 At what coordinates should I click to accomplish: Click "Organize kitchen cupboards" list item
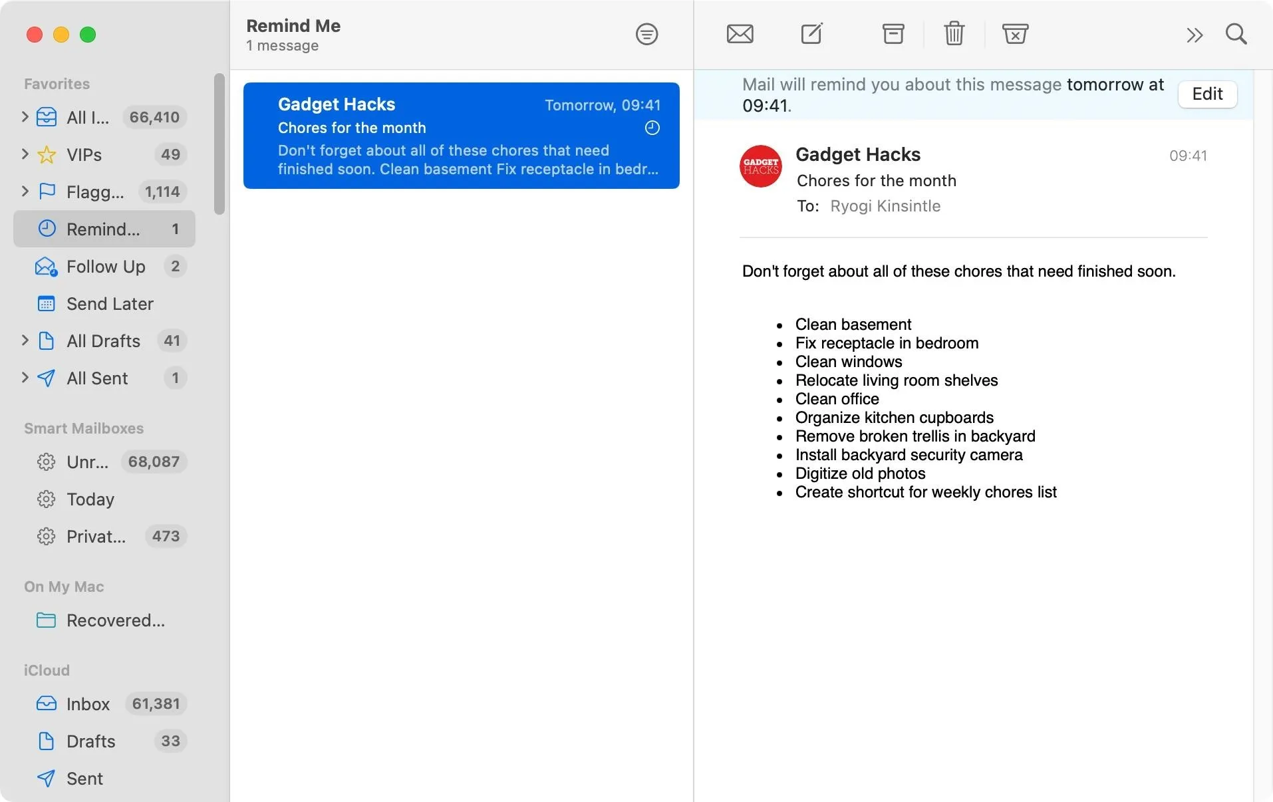[x=895, y=418]
